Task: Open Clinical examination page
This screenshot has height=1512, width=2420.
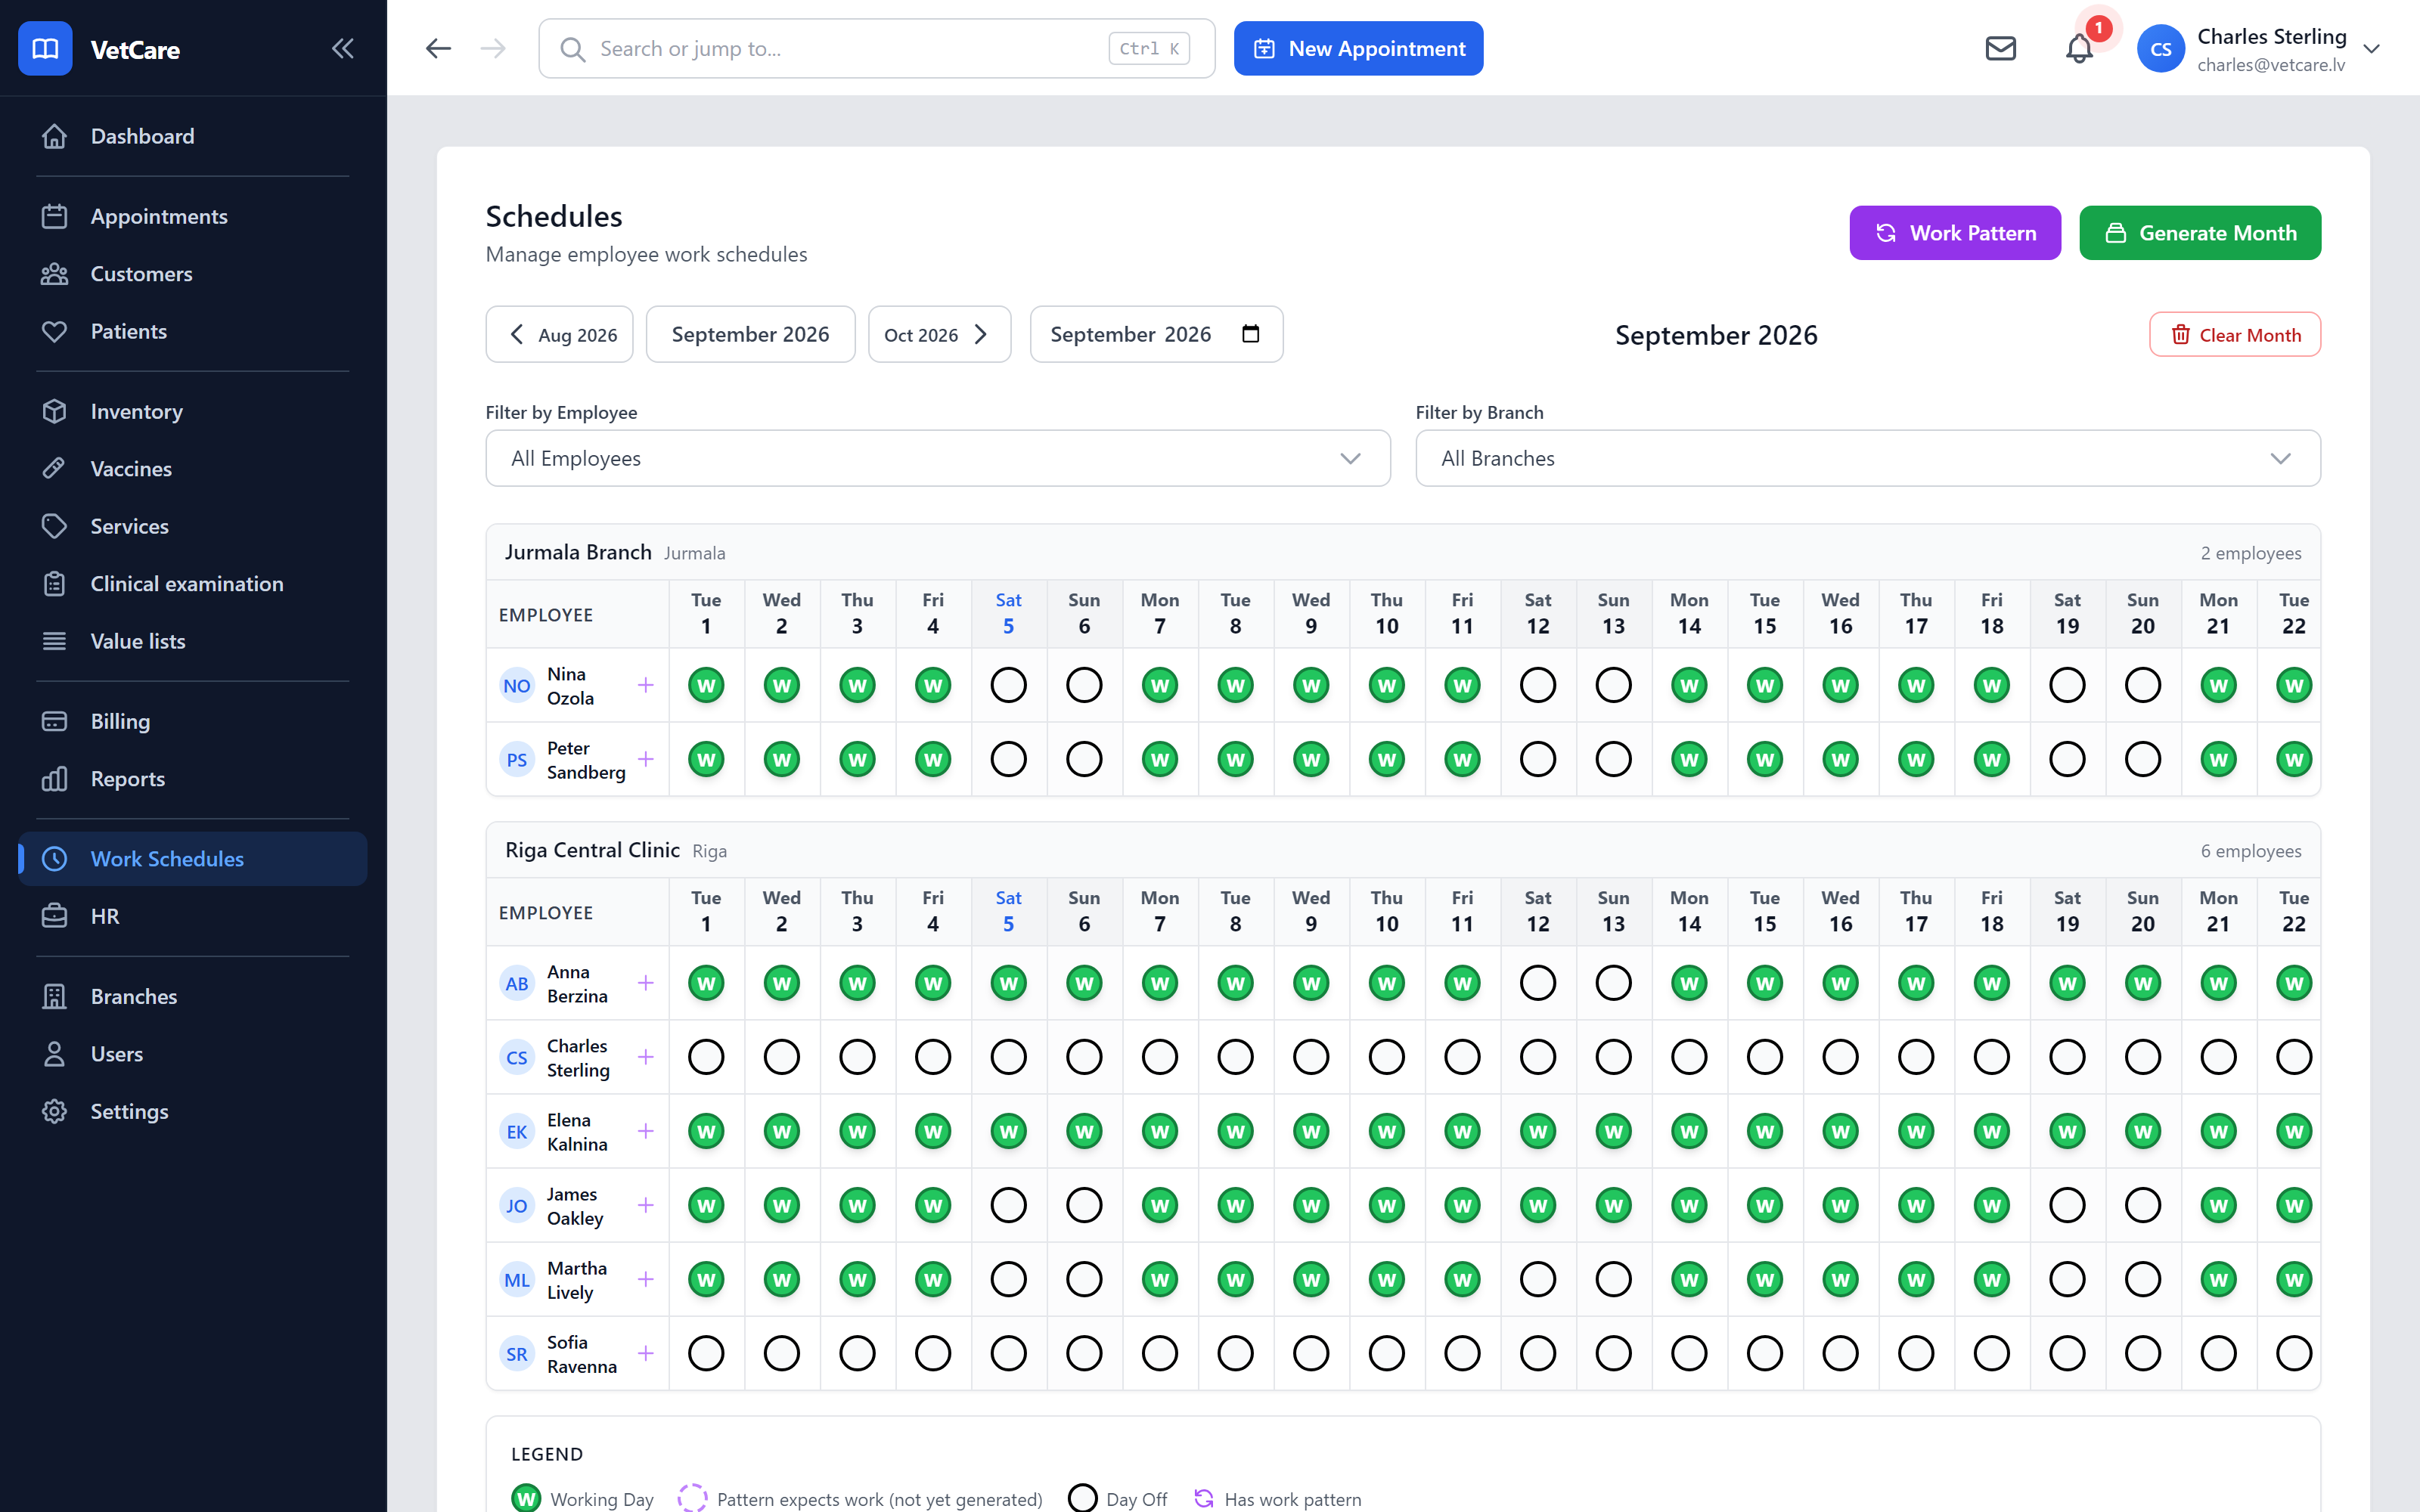Action: (193, 584)
